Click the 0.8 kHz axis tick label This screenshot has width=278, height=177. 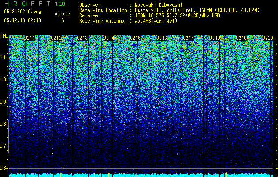click(4, 124)
